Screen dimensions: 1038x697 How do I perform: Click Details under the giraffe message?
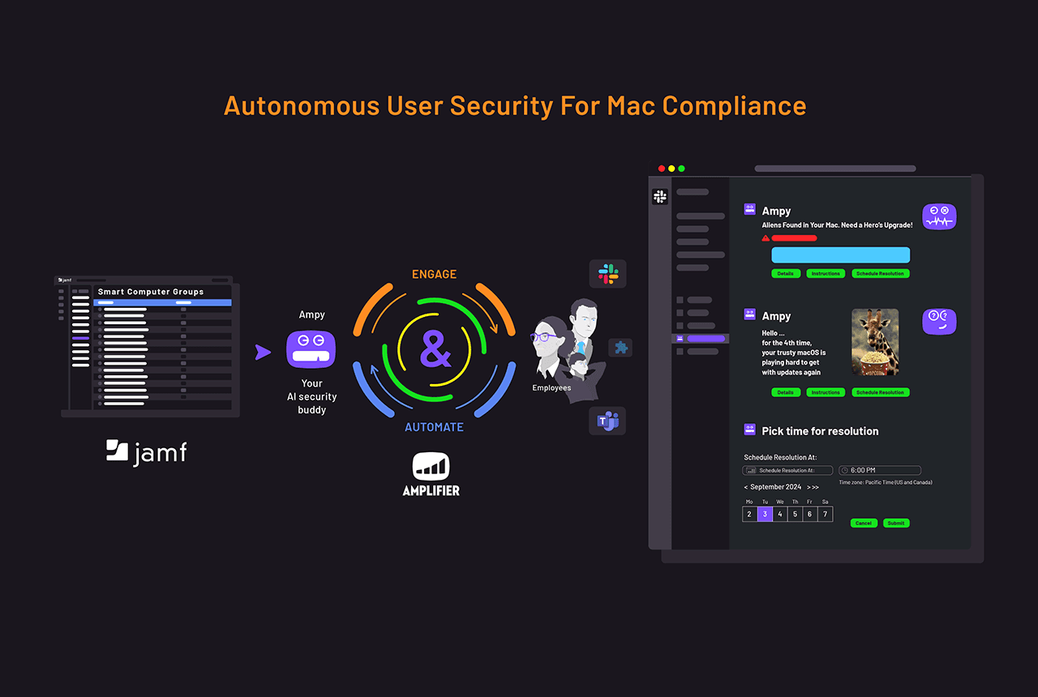tap(785, 392)
